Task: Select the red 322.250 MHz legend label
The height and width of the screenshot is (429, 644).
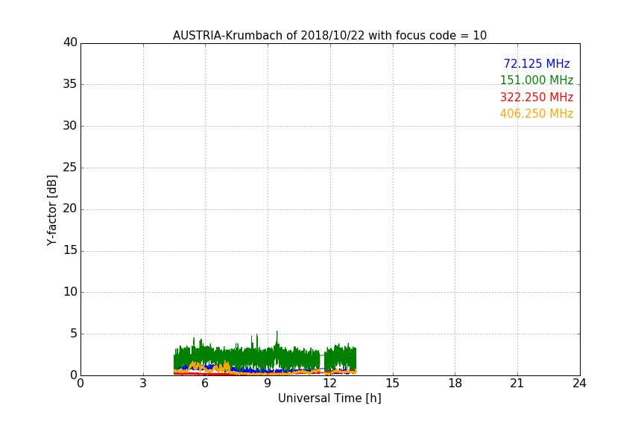Action: (x=537, y=98)
